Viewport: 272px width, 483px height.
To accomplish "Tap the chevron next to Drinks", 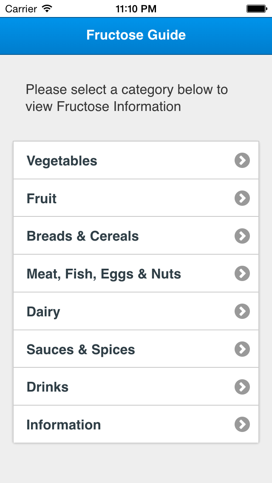I will click(x=242, y=387).
